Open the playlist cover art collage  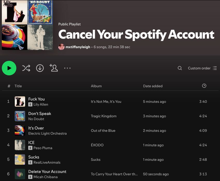tap(27, 25)
